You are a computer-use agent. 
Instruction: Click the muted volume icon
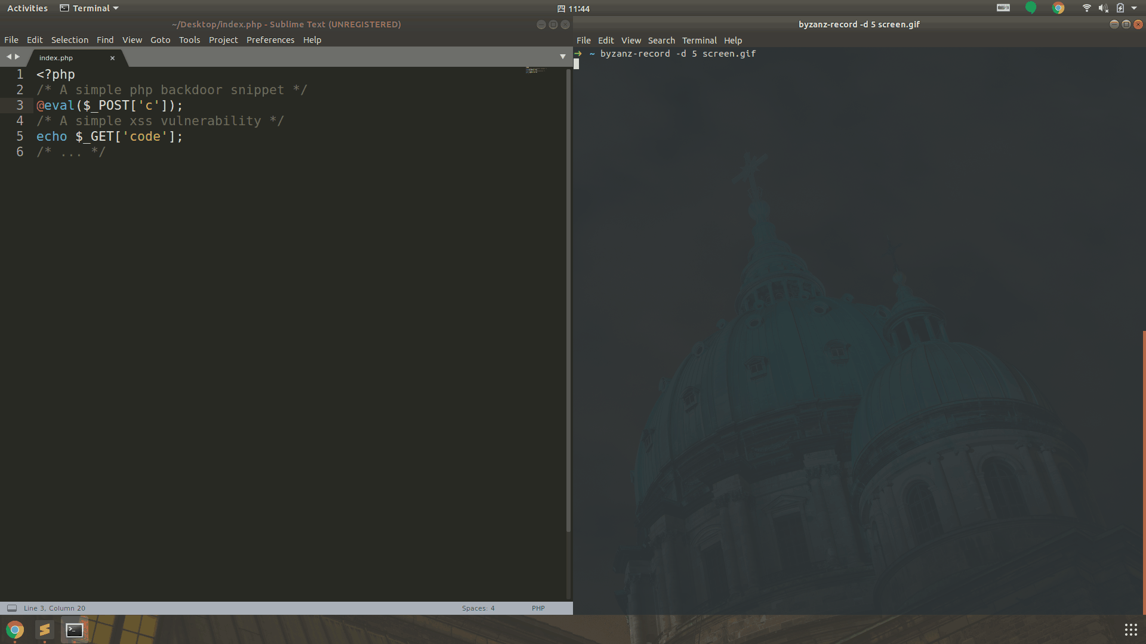(x=1103, y=8)
